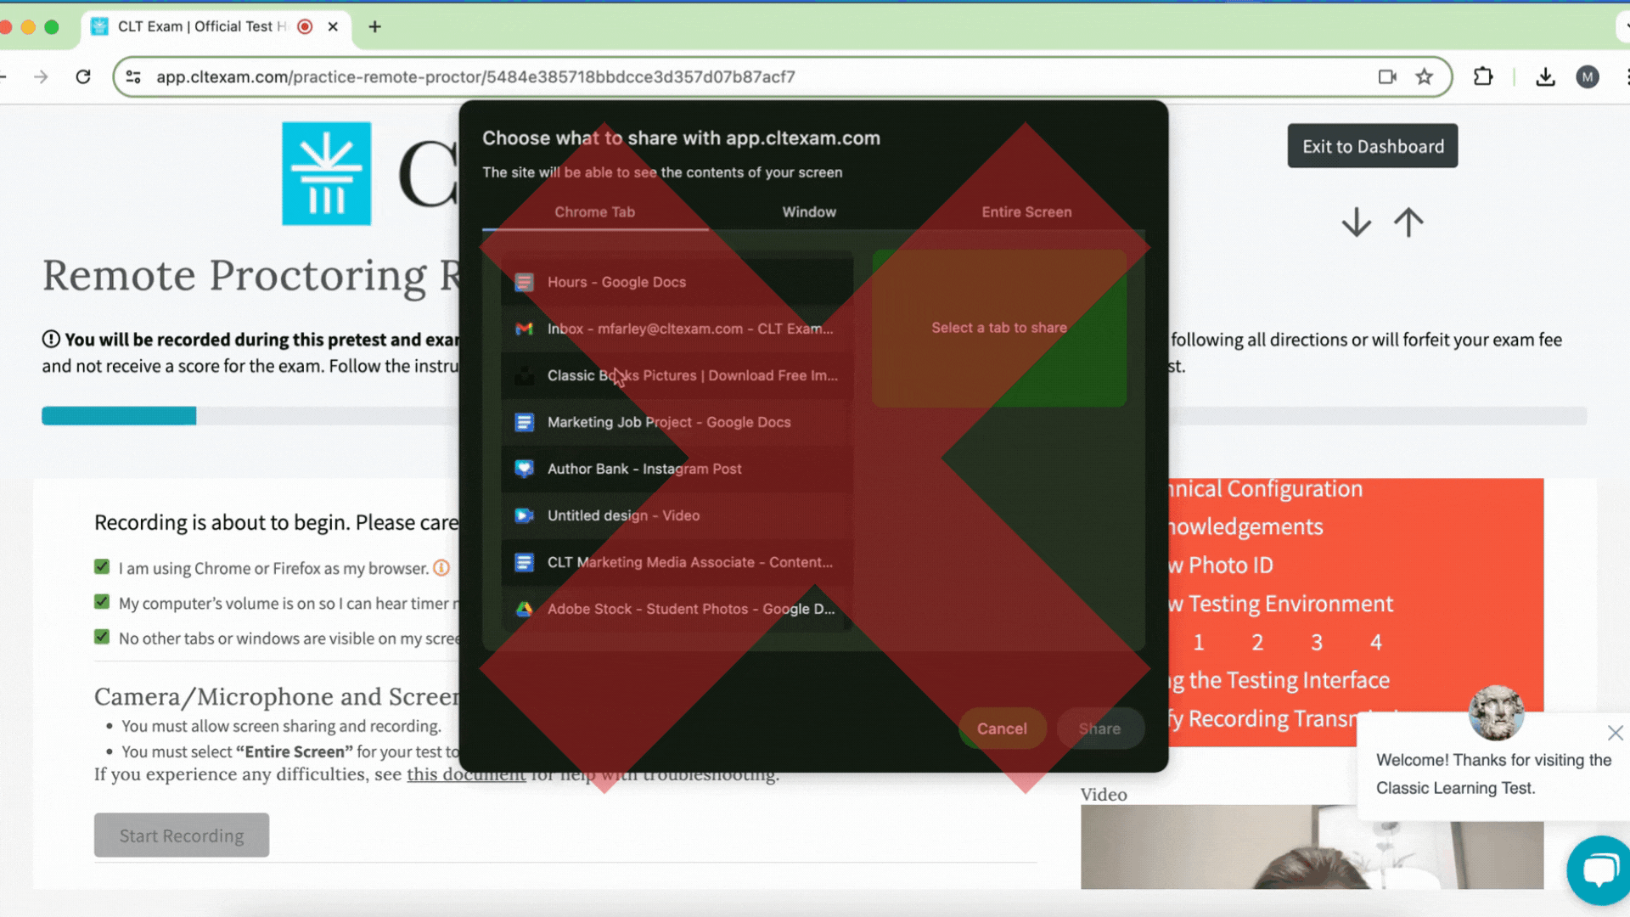Click the scroll down arrow icon

click(1356, 222)
